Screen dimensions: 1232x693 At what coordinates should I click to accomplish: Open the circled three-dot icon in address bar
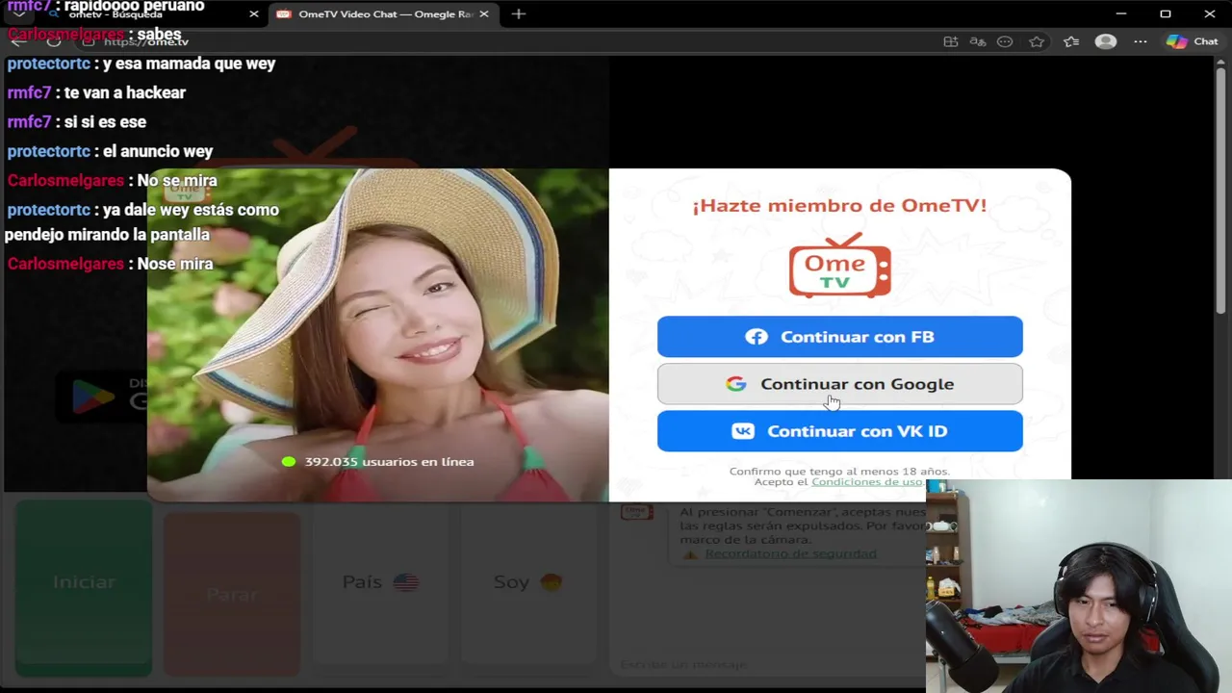(x=1005, y=41)
